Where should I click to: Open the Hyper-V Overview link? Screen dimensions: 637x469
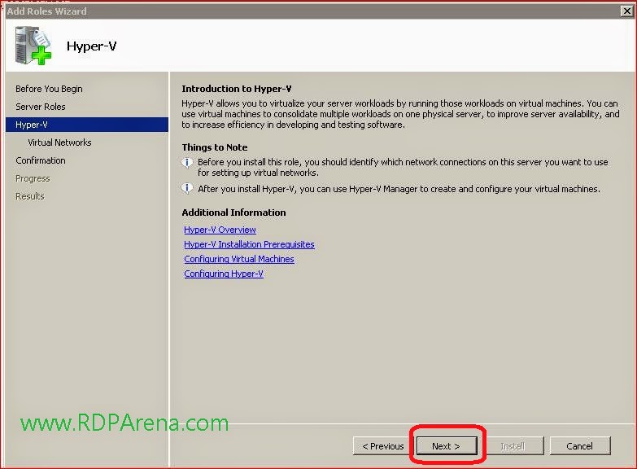220,230
